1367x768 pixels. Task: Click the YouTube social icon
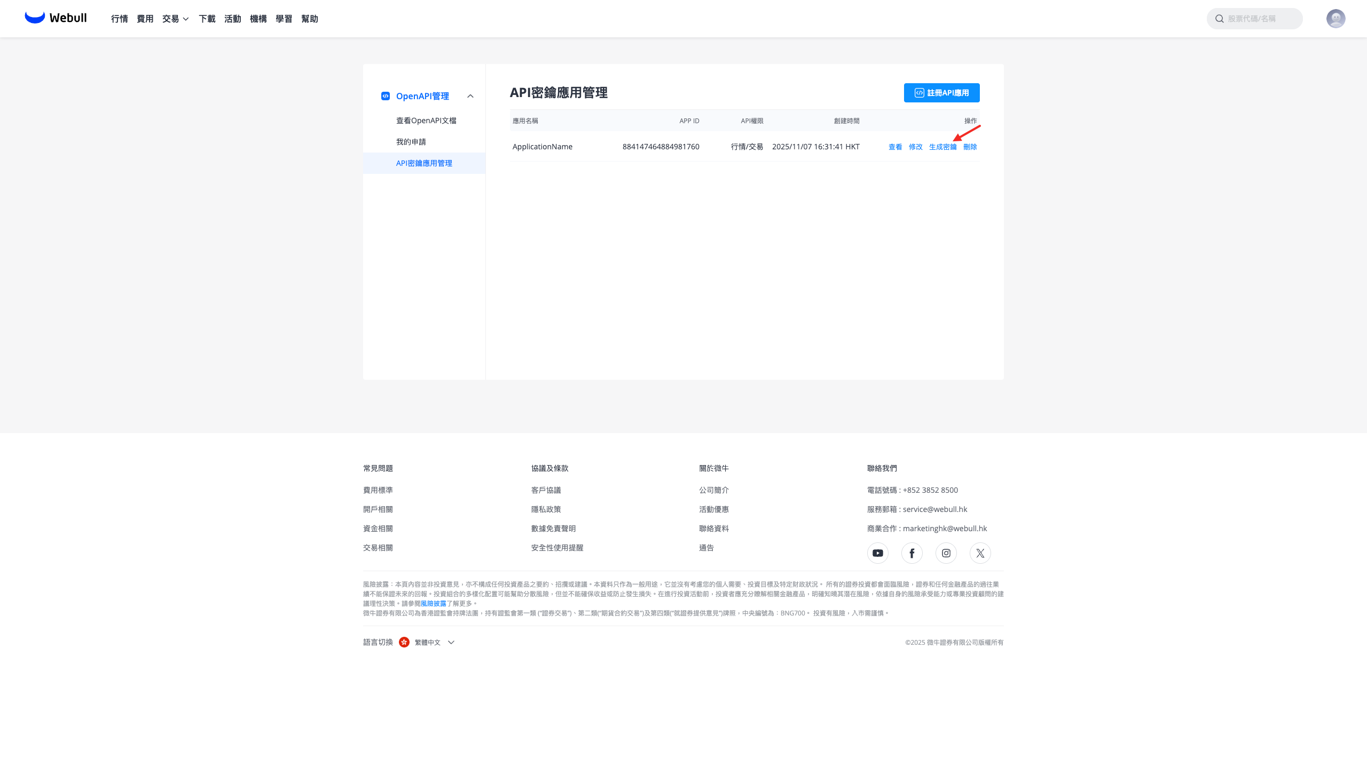[877, 553]
